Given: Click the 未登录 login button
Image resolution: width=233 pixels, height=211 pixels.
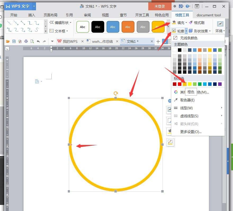Looking at the screenshot, I should [x=159, y=6].
